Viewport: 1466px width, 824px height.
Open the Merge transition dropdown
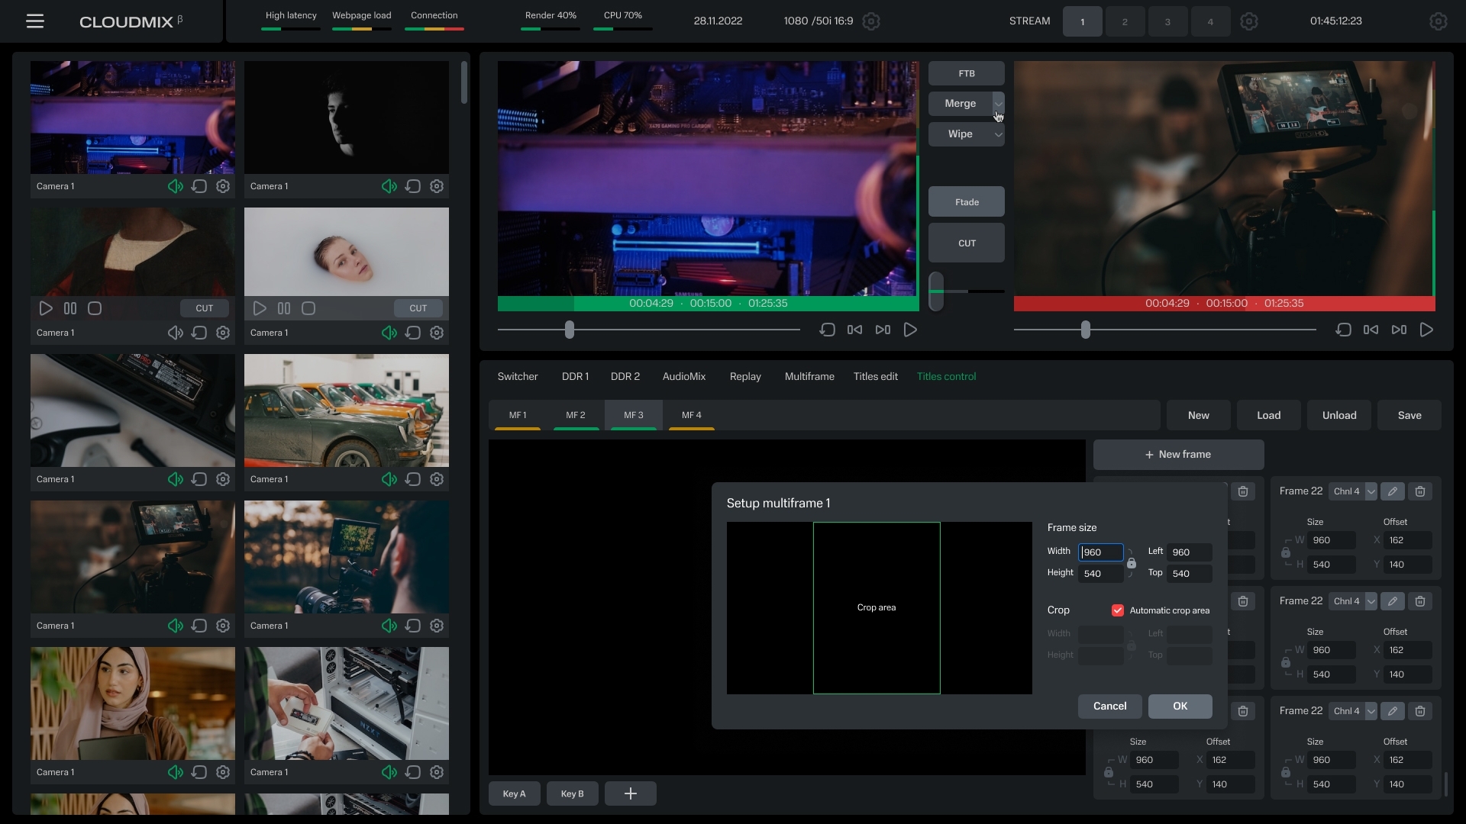[997, 103]
